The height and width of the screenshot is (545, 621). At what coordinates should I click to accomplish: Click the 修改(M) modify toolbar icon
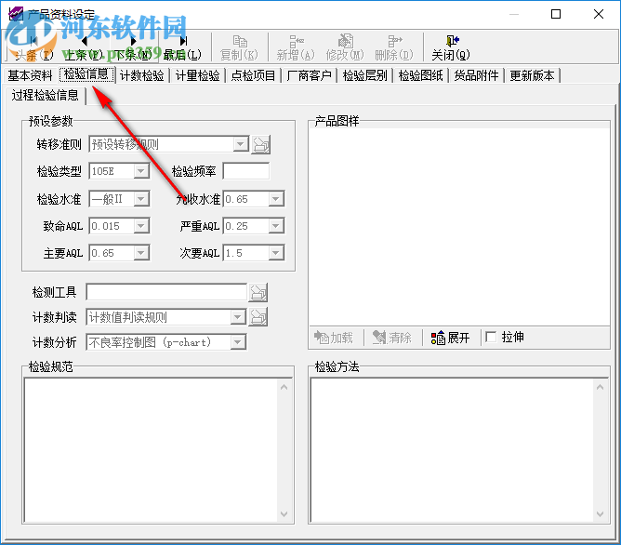345,47
